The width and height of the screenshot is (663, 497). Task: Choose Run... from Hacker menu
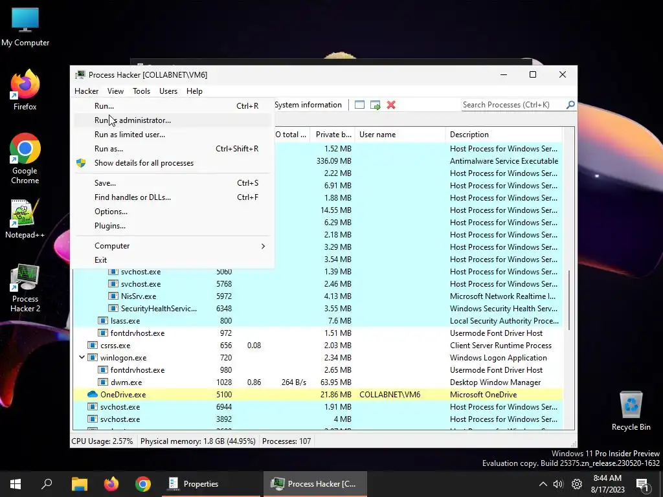[172, 106]
